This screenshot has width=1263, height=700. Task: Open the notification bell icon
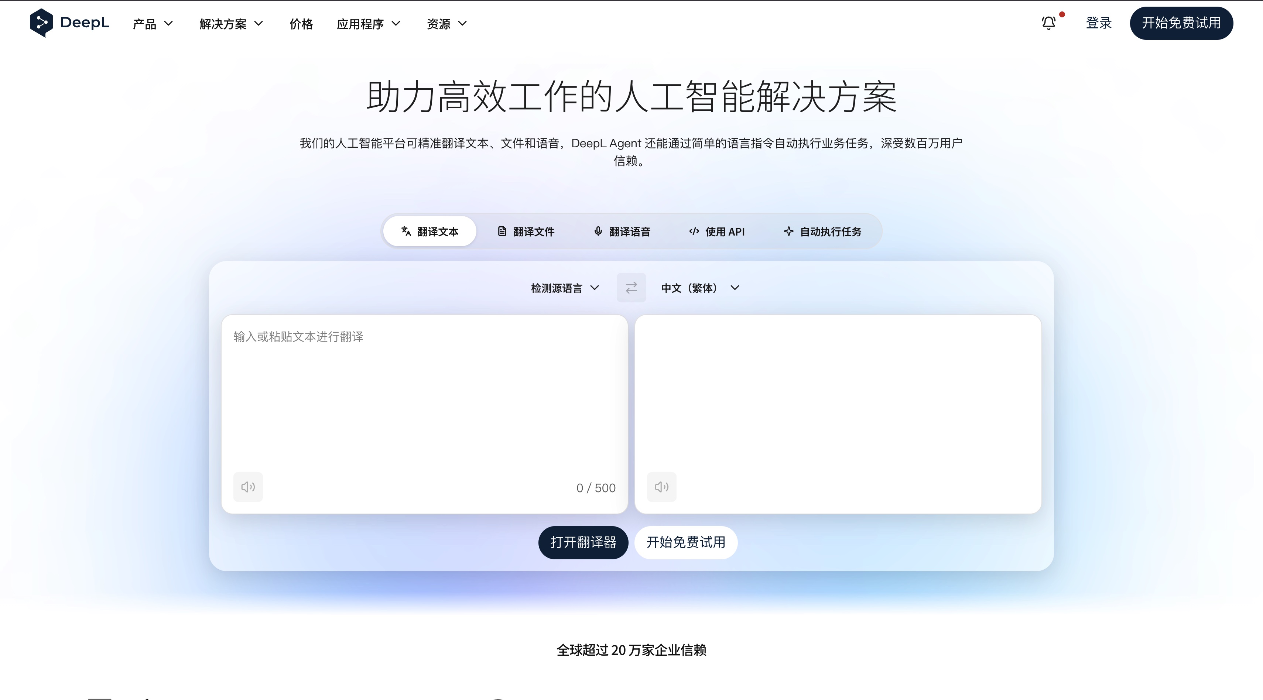pos(1049,23)
